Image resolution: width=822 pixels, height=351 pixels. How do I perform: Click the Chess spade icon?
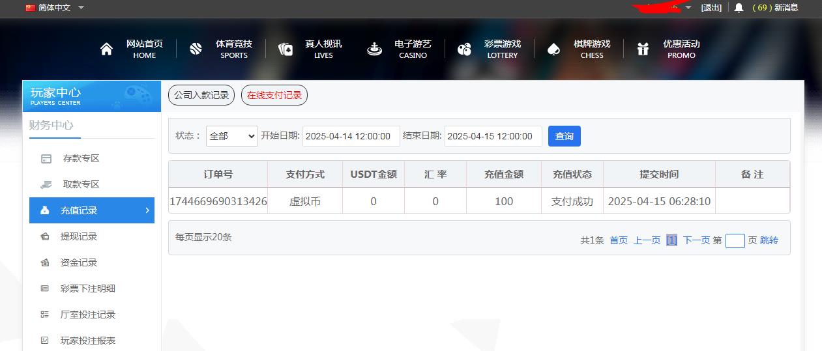pos(553,49)
